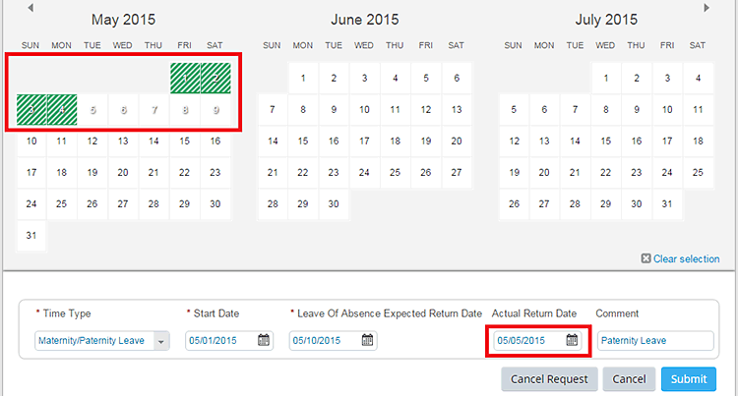738x396 pixels.
Task: Toggle selected day May 1, 2015
Action: (x=184, y=79)
